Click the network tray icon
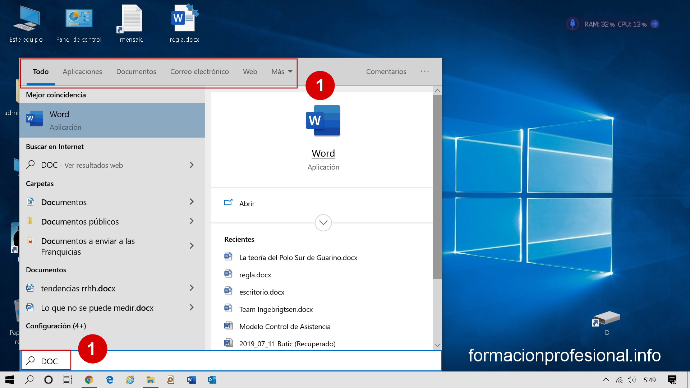This screenshot has width=690, height=388. pos(619,380)
